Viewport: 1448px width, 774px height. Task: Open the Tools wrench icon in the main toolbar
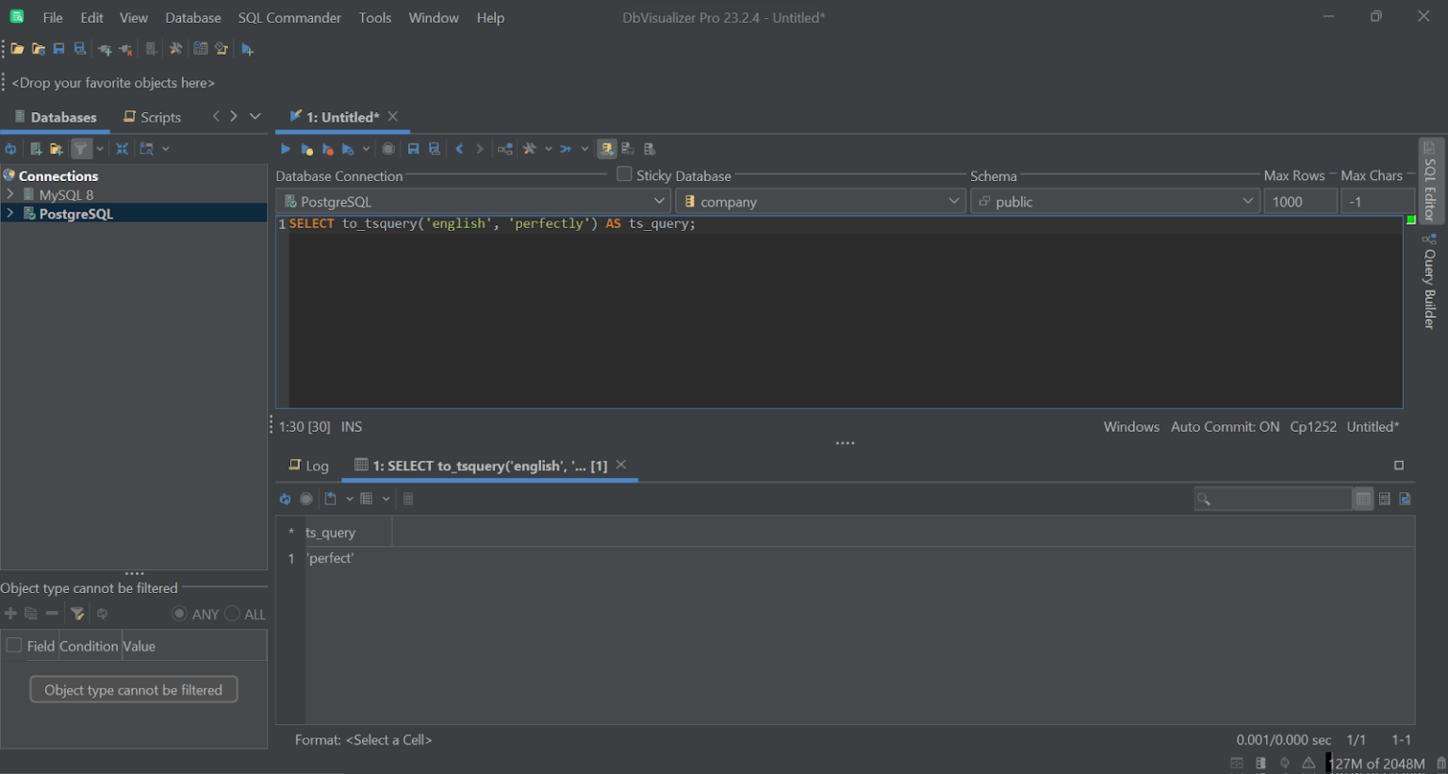(x=175, y=48)
